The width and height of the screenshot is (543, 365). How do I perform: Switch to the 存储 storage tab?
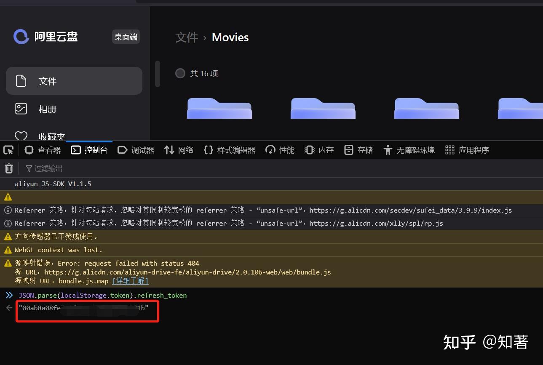coord(358,150)
